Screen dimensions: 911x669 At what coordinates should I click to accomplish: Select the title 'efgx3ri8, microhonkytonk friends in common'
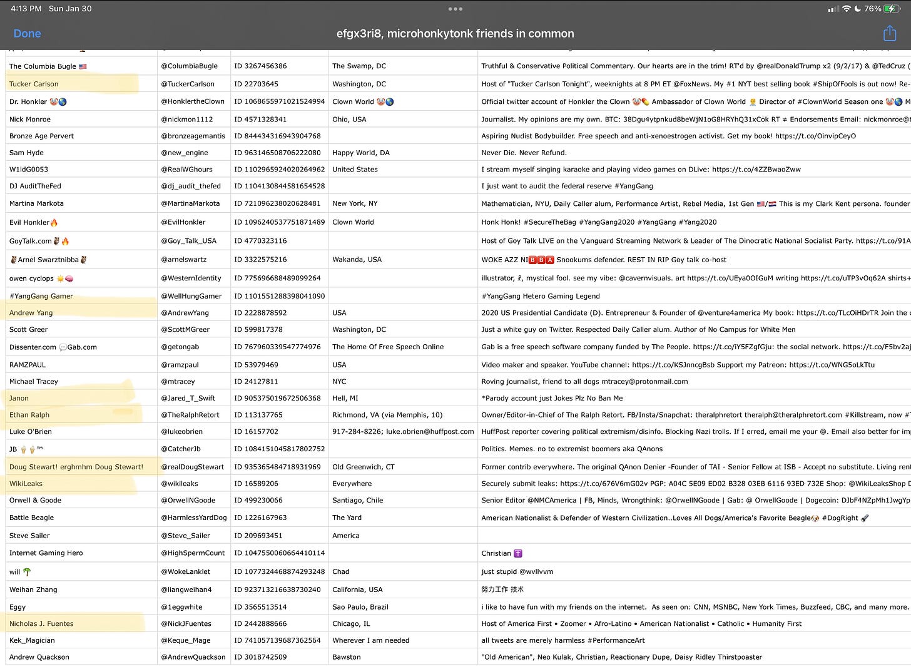pyautogui.click(x=455, y=34)
